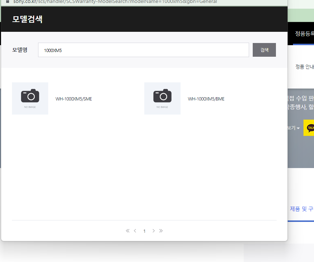Open 제품 및 구 link in background page
The height and width of the screenshot is (262, 314).
[302, 209]
